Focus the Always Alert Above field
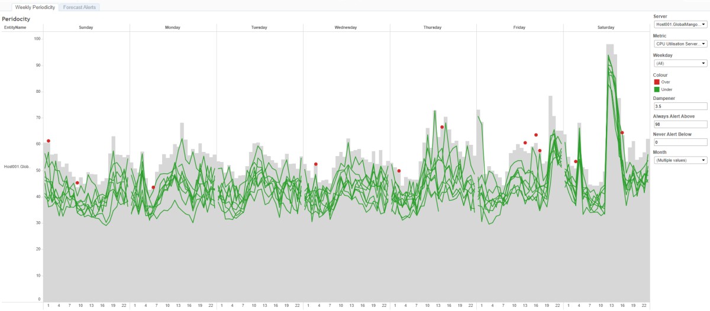Image resolution: width=710 pixels, height=311 pixels. pos(680,125)
